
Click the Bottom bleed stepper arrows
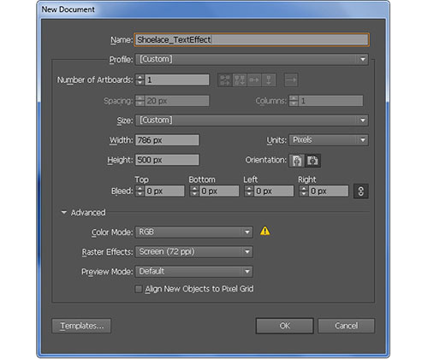coord(194,191)
